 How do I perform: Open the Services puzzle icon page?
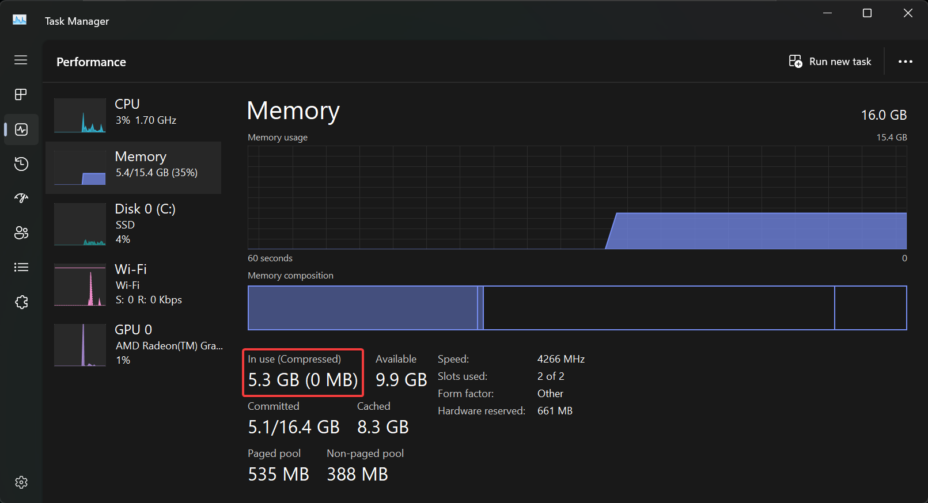21,302
